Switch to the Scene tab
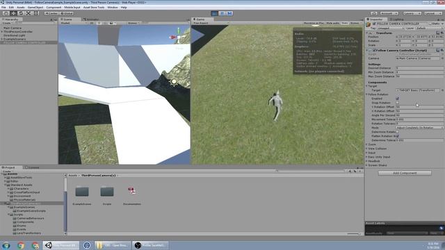 point(68,19)
